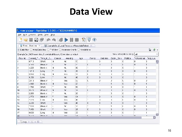This screenshot has width=182, height=137.
Task: Create a new process with the New icon
Action: 20,40
